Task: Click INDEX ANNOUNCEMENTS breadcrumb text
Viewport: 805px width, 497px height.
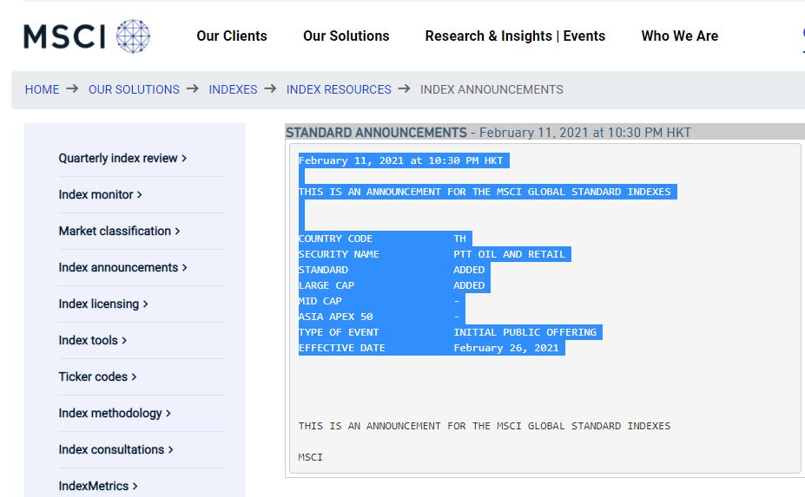Action: (x=492, y=89)
